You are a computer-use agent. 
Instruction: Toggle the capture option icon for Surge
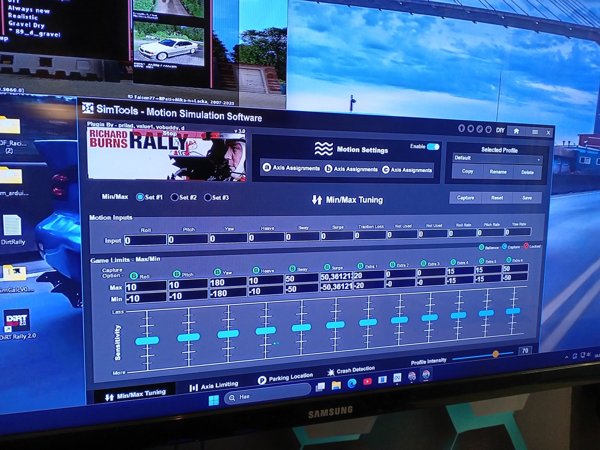click(x=327, y=267)
